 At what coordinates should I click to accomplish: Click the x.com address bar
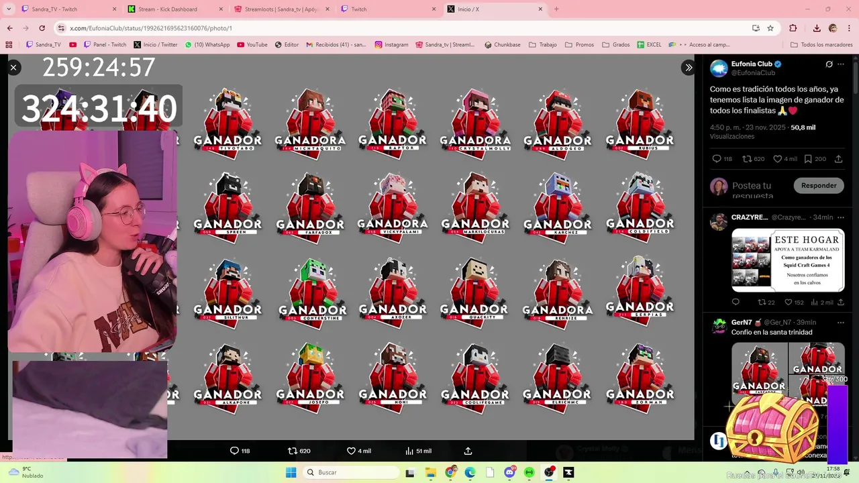click(403, 28)
